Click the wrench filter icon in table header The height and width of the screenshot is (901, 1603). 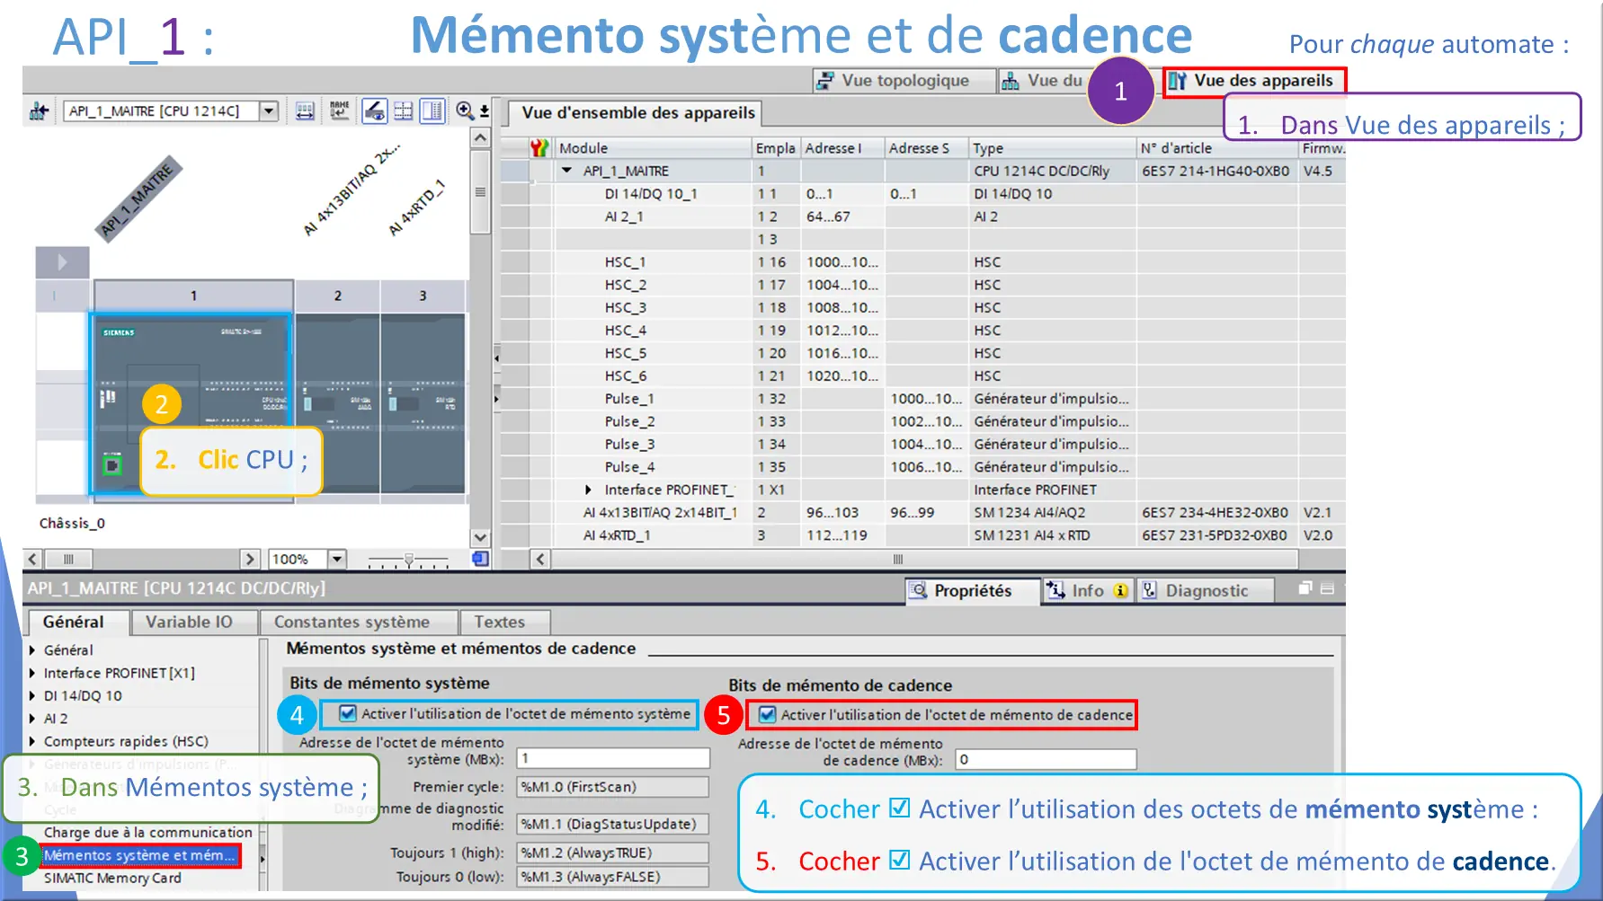point(539,148)
